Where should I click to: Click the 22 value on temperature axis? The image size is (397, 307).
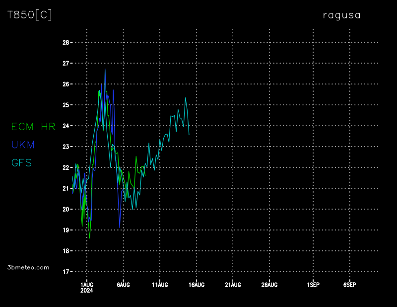[66, 167]
